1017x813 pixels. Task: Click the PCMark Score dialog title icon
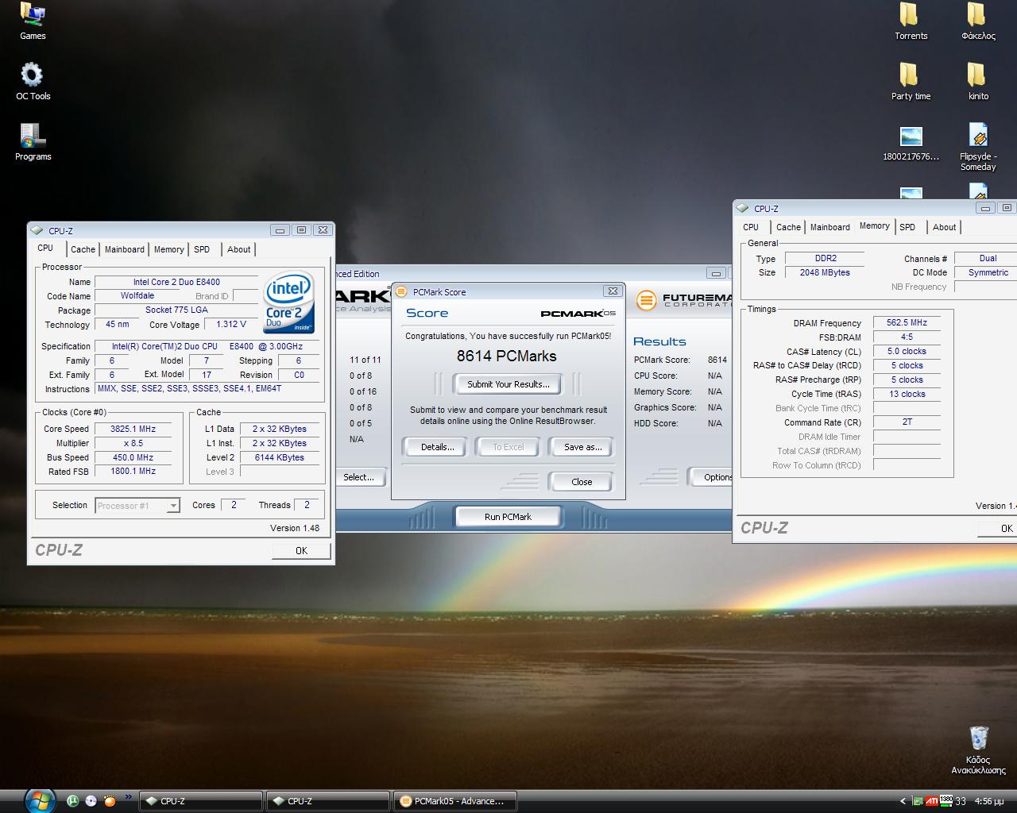click(x=401, y=291)
